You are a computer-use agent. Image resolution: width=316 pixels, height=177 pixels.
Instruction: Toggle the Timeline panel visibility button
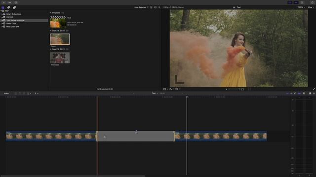(x=296, y=2)
